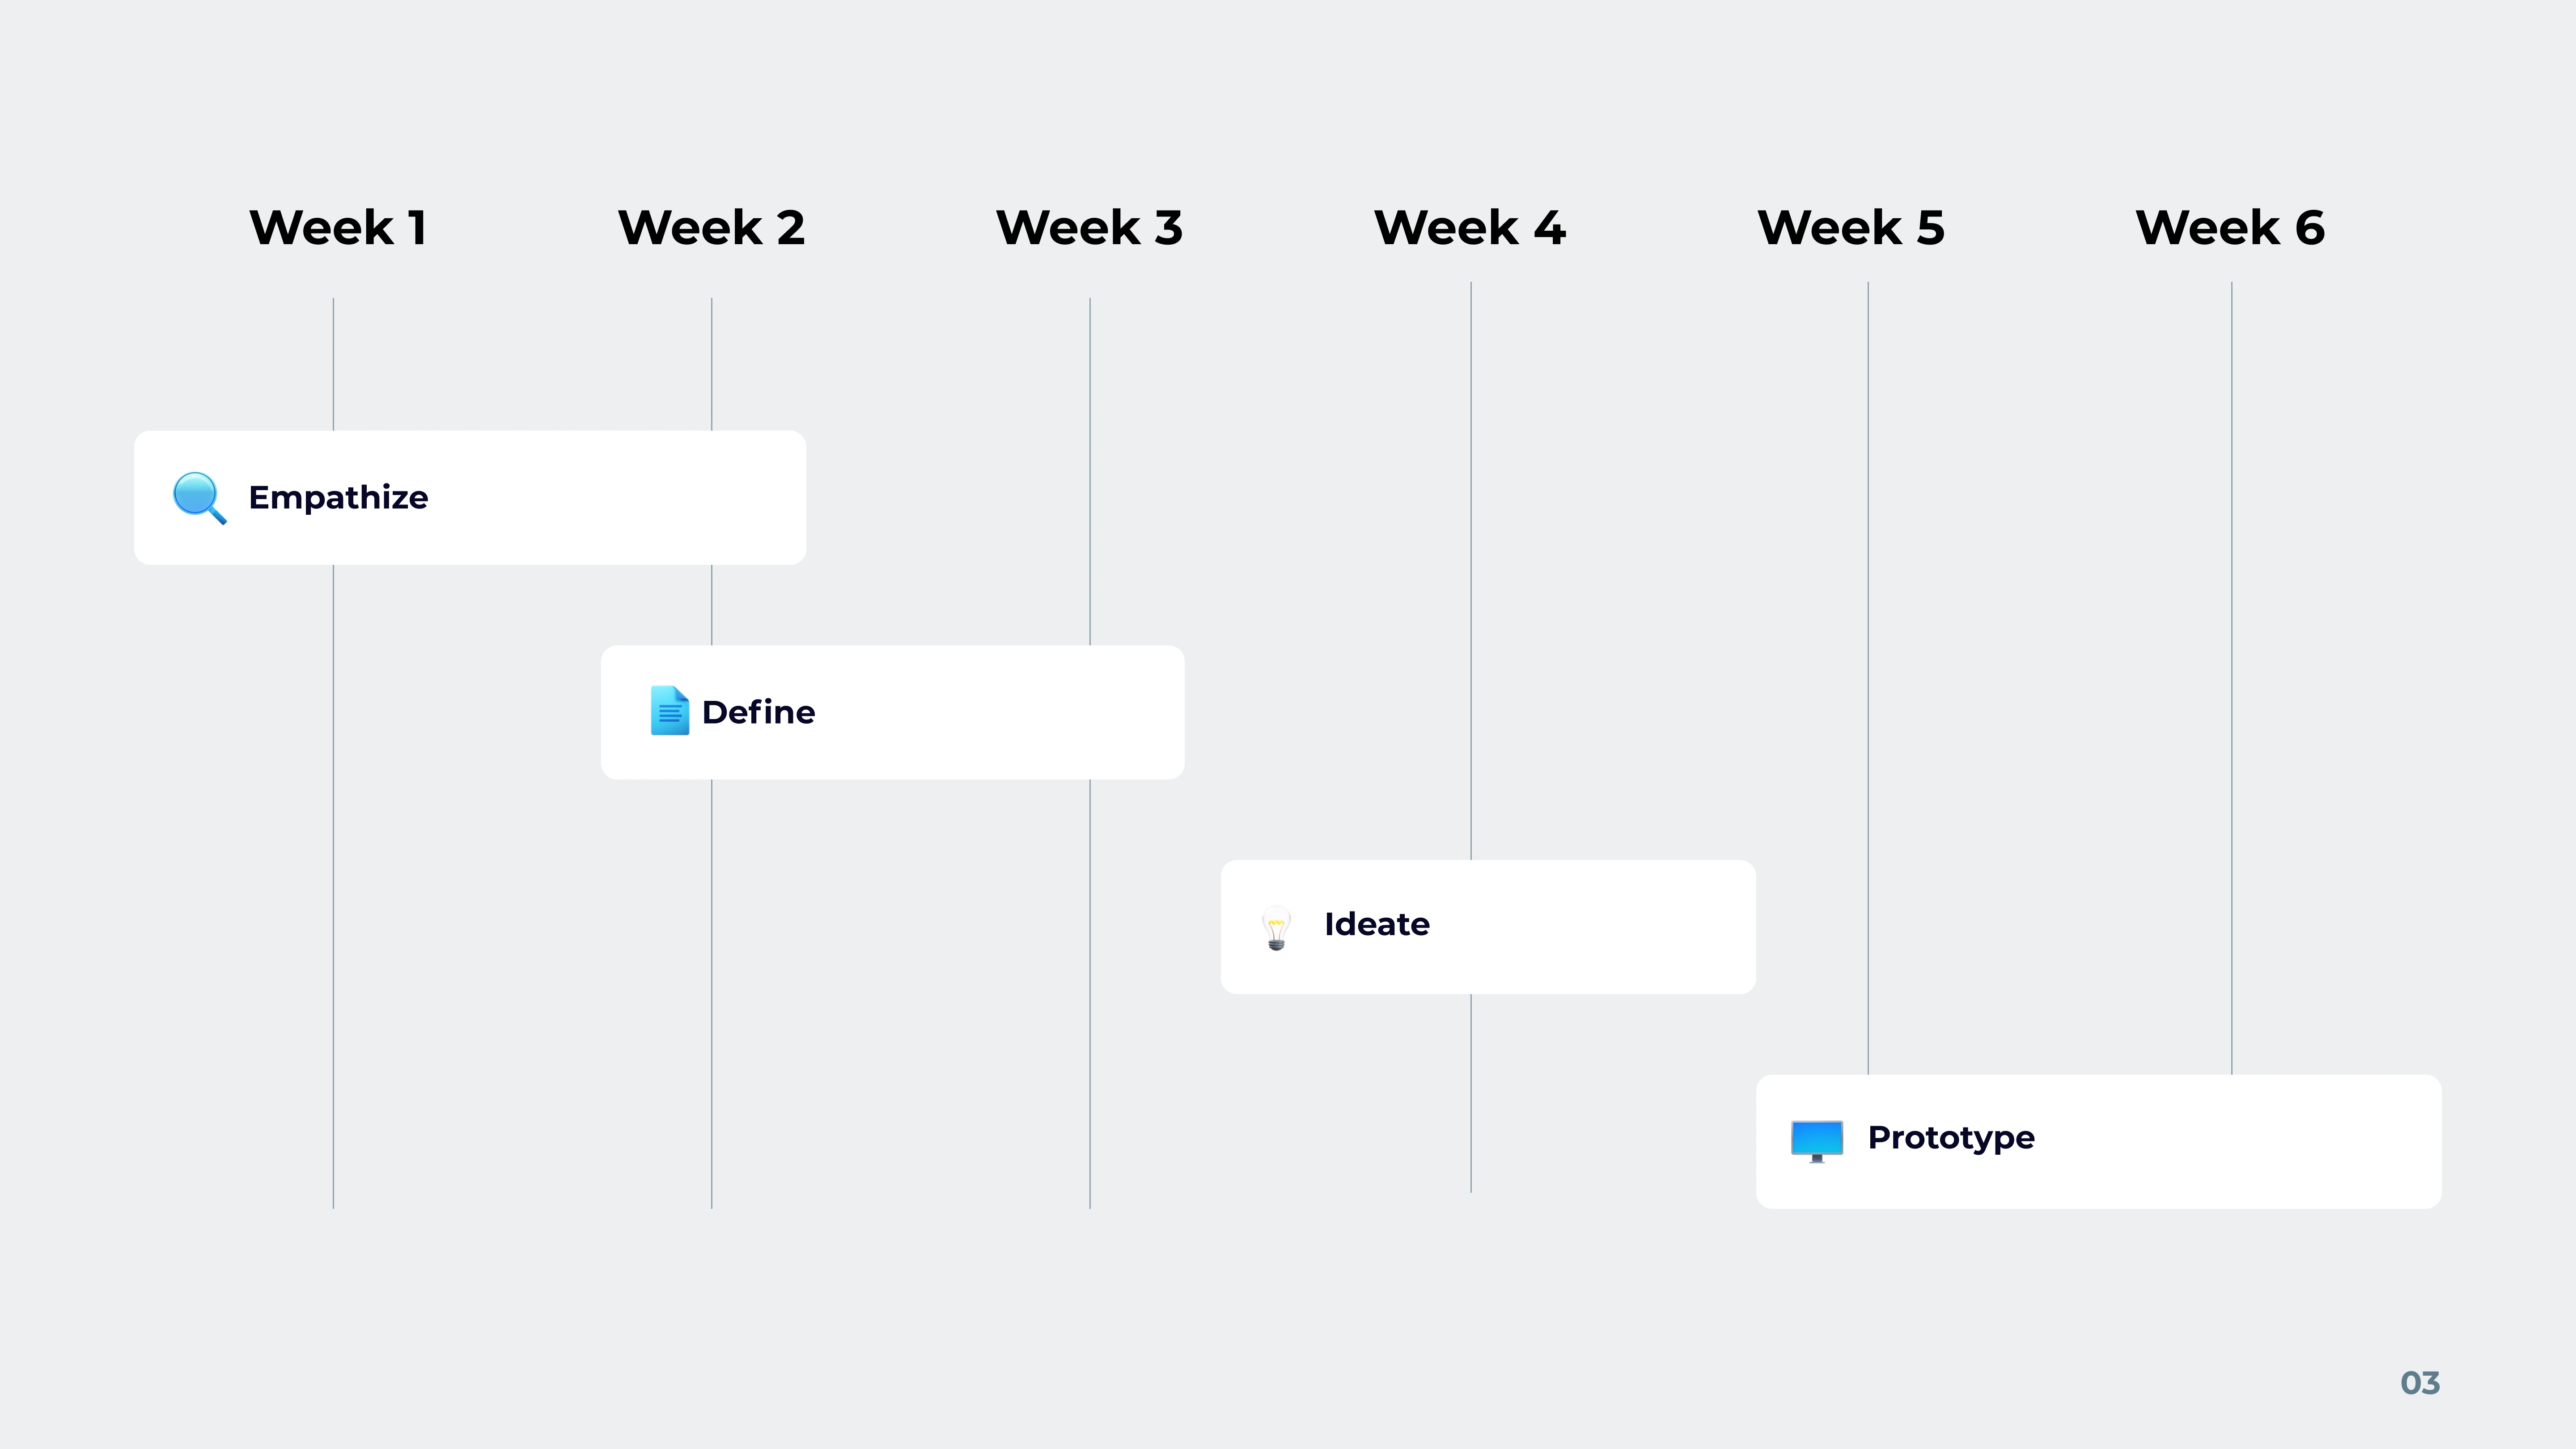Click the Ideate label text

pyautogui.click(x=1376, y=924)
